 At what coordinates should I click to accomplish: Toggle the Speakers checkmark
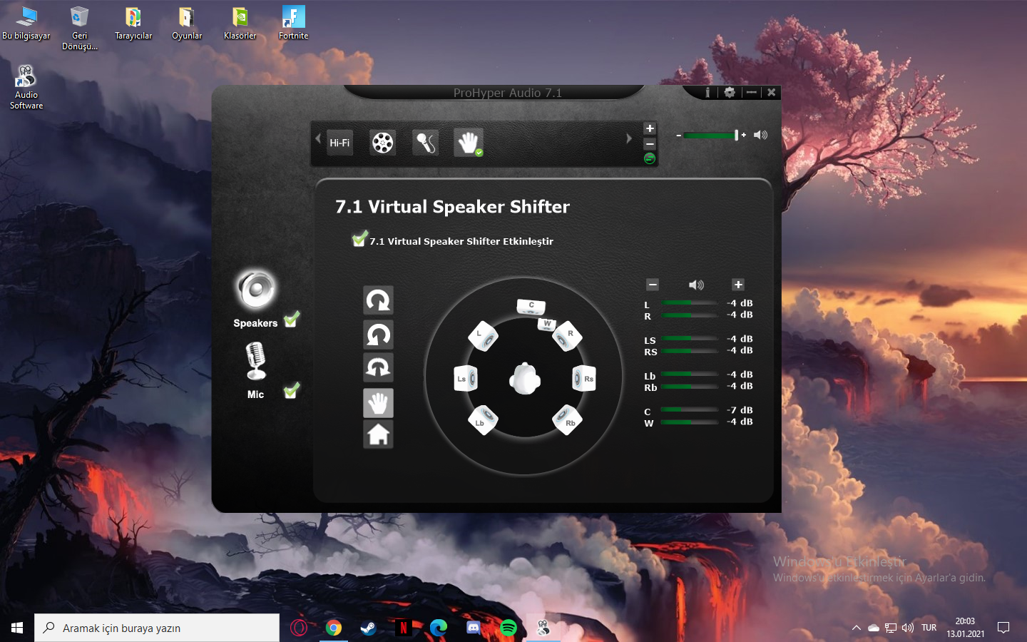(x=292, y=319)
